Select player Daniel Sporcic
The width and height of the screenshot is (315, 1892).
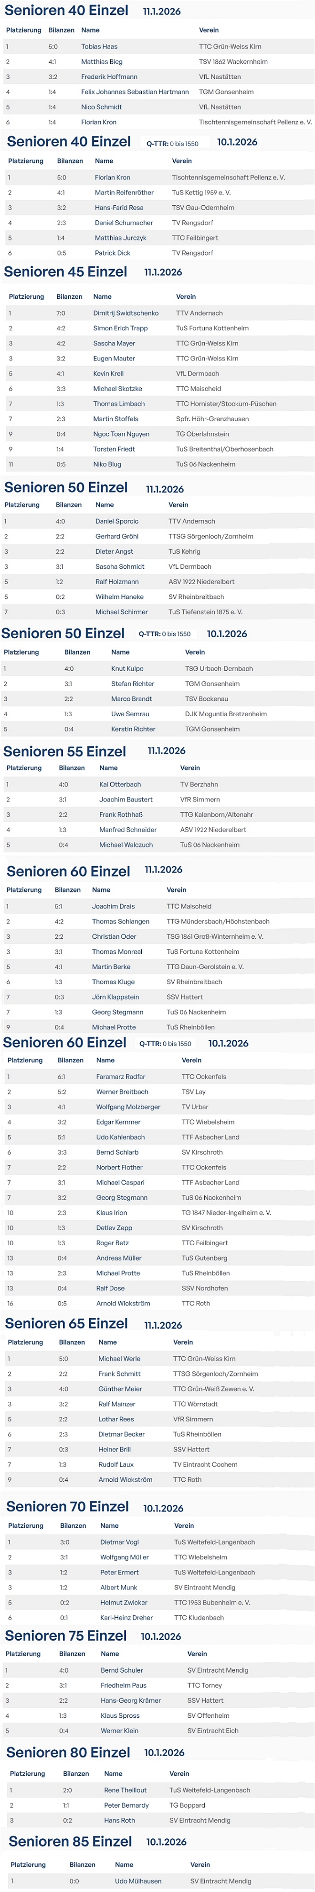click(x=116, y=521)
